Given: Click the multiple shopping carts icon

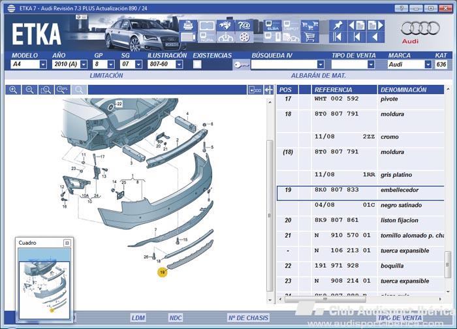Looking at the screenshot, I should click(309, 26).
